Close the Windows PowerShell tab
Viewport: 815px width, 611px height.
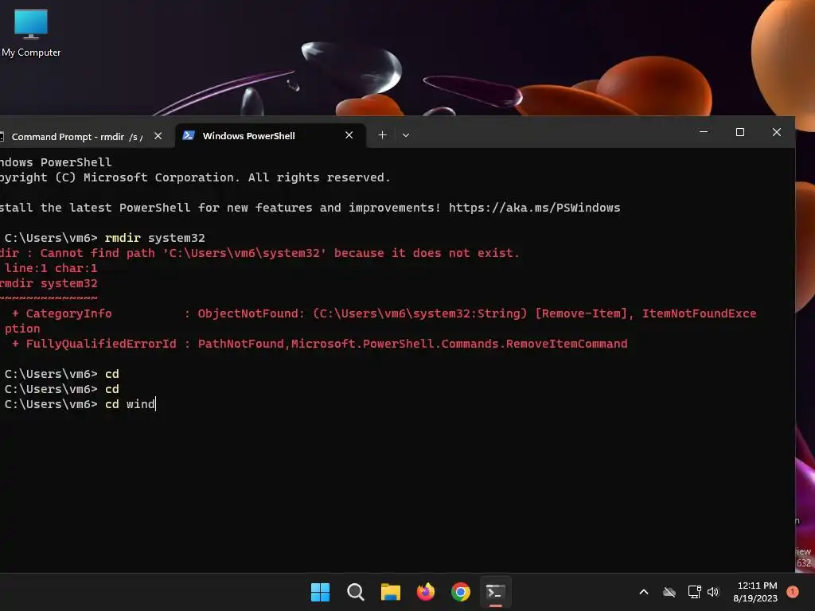click(x=349, y=135)
